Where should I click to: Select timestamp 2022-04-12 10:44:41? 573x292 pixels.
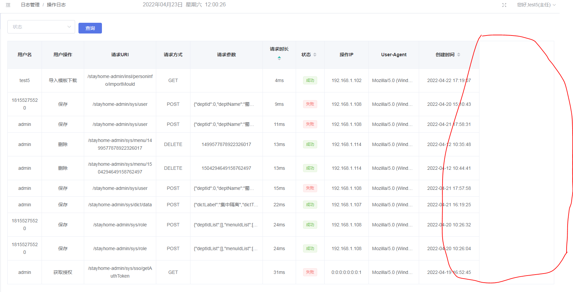(449, 168)
